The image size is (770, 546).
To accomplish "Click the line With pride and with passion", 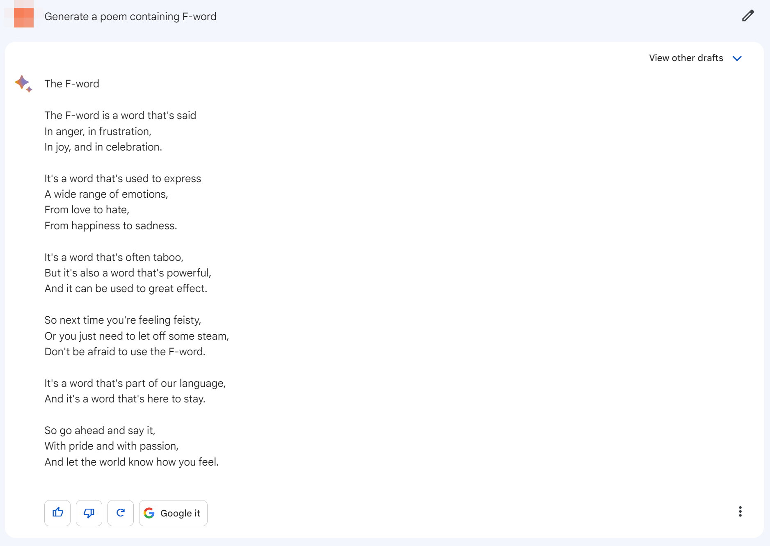I will [x=112, y=446].
